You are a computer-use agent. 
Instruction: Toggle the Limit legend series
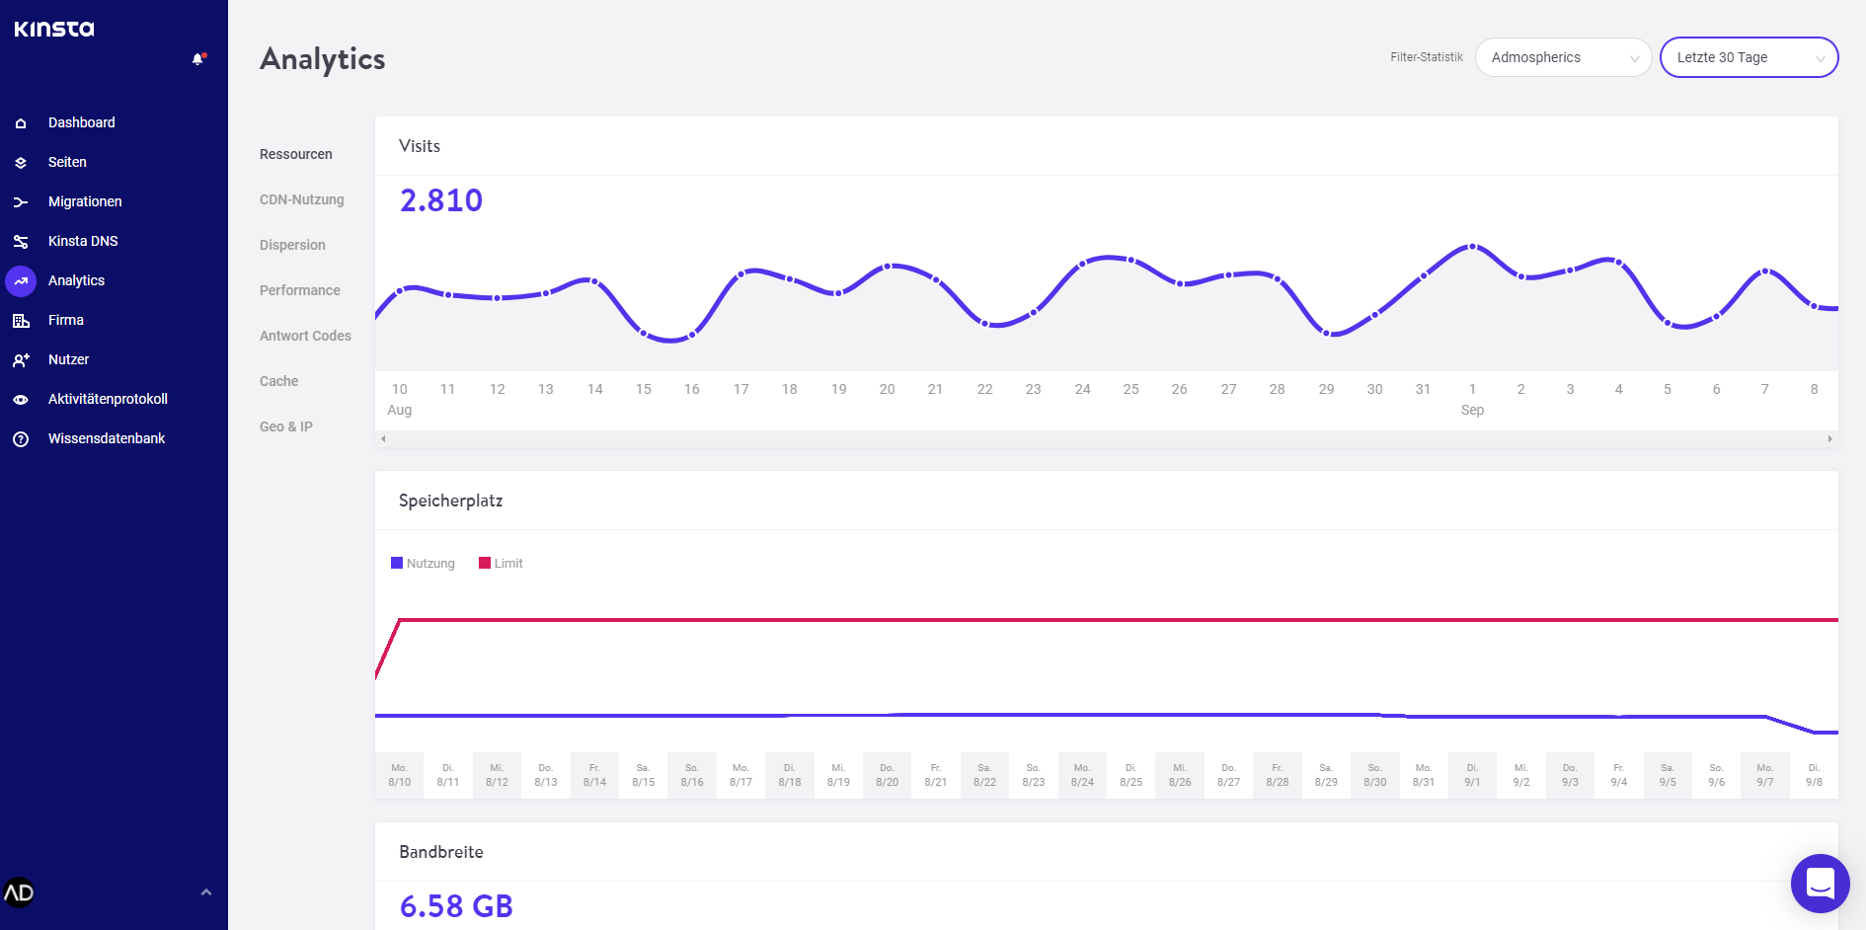pyautogui.click(x=501, y=564)
